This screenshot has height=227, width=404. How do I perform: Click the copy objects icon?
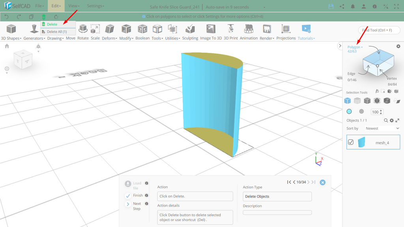[31, 17]
